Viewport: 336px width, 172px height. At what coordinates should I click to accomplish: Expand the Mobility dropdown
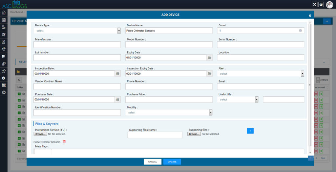click(211, 112)
